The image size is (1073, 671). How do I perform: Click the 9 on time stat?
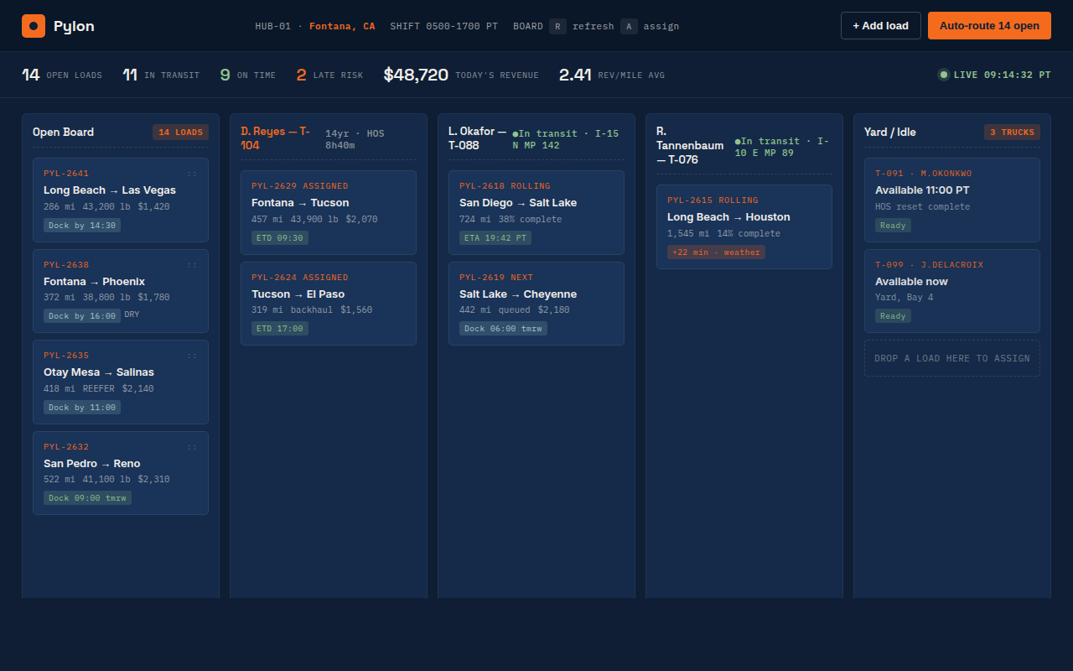tap(247, 75)
